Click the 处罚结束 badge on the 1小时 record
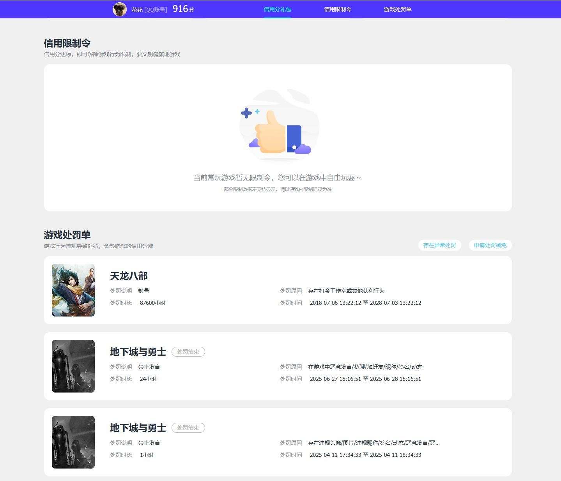The width and height of the screenshot is (561, 481). pyautogui.click(x=188, y=428)
